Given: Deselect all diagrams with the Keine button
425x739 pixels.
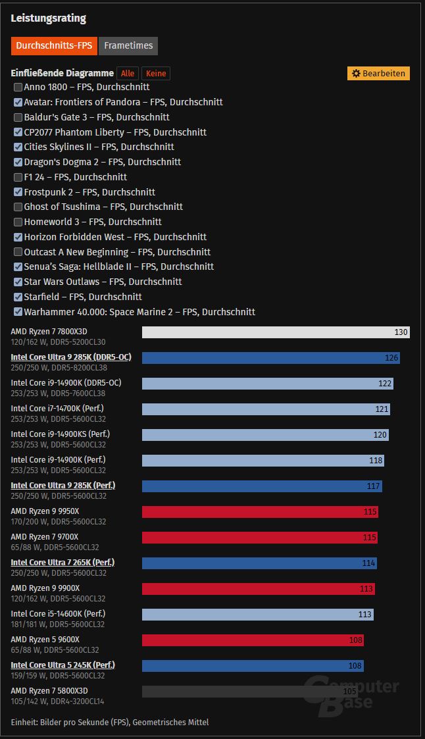Looking at the screenshot, I should pyautogui.click(x=156, y=74).
